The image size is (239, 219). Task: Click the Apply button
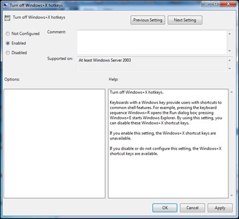[x=220, y=208]
